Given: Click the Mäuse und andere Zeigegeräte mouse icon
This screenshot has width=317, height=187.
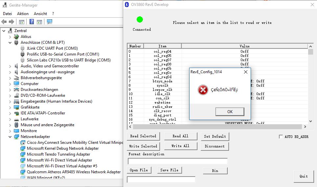Looking at the screenshot, I should (16, 125).
